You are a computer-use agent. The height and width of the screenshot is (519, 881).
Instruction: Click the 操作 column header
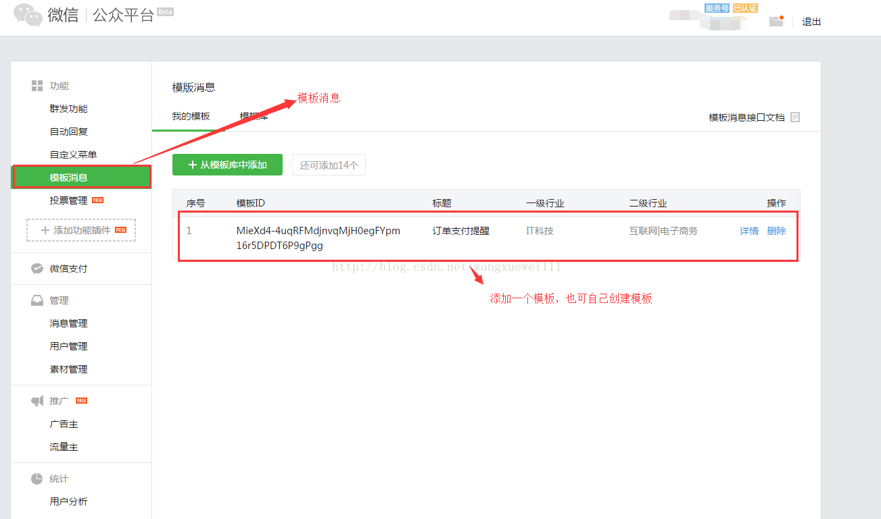tap(776, 203)
